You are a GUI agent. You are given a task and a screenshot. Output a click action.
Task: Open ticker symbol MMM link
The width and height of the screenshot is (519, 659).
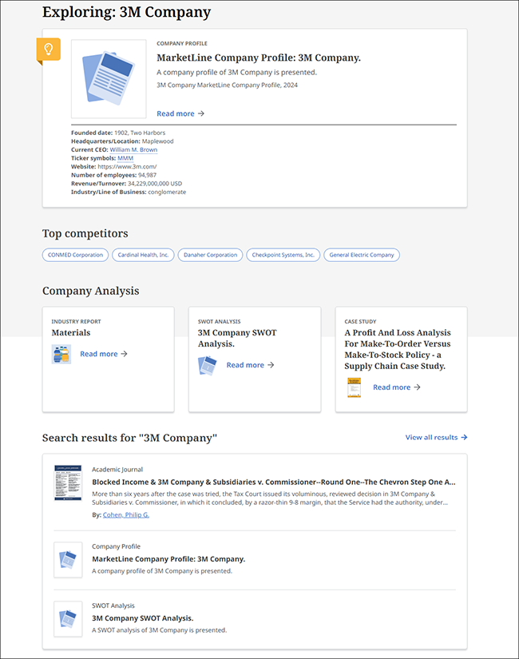(x=125, y=158)
